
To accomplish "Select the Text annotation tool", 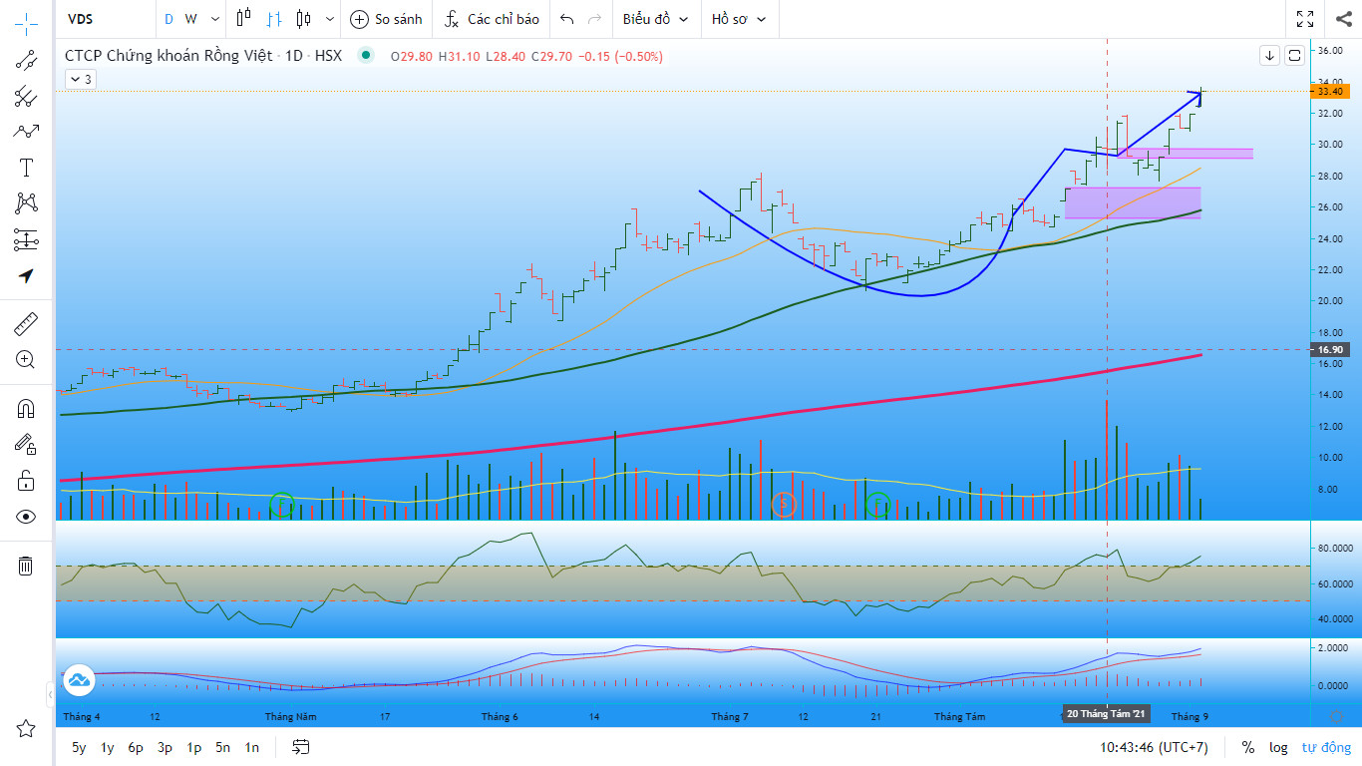I will coord(26,167).
